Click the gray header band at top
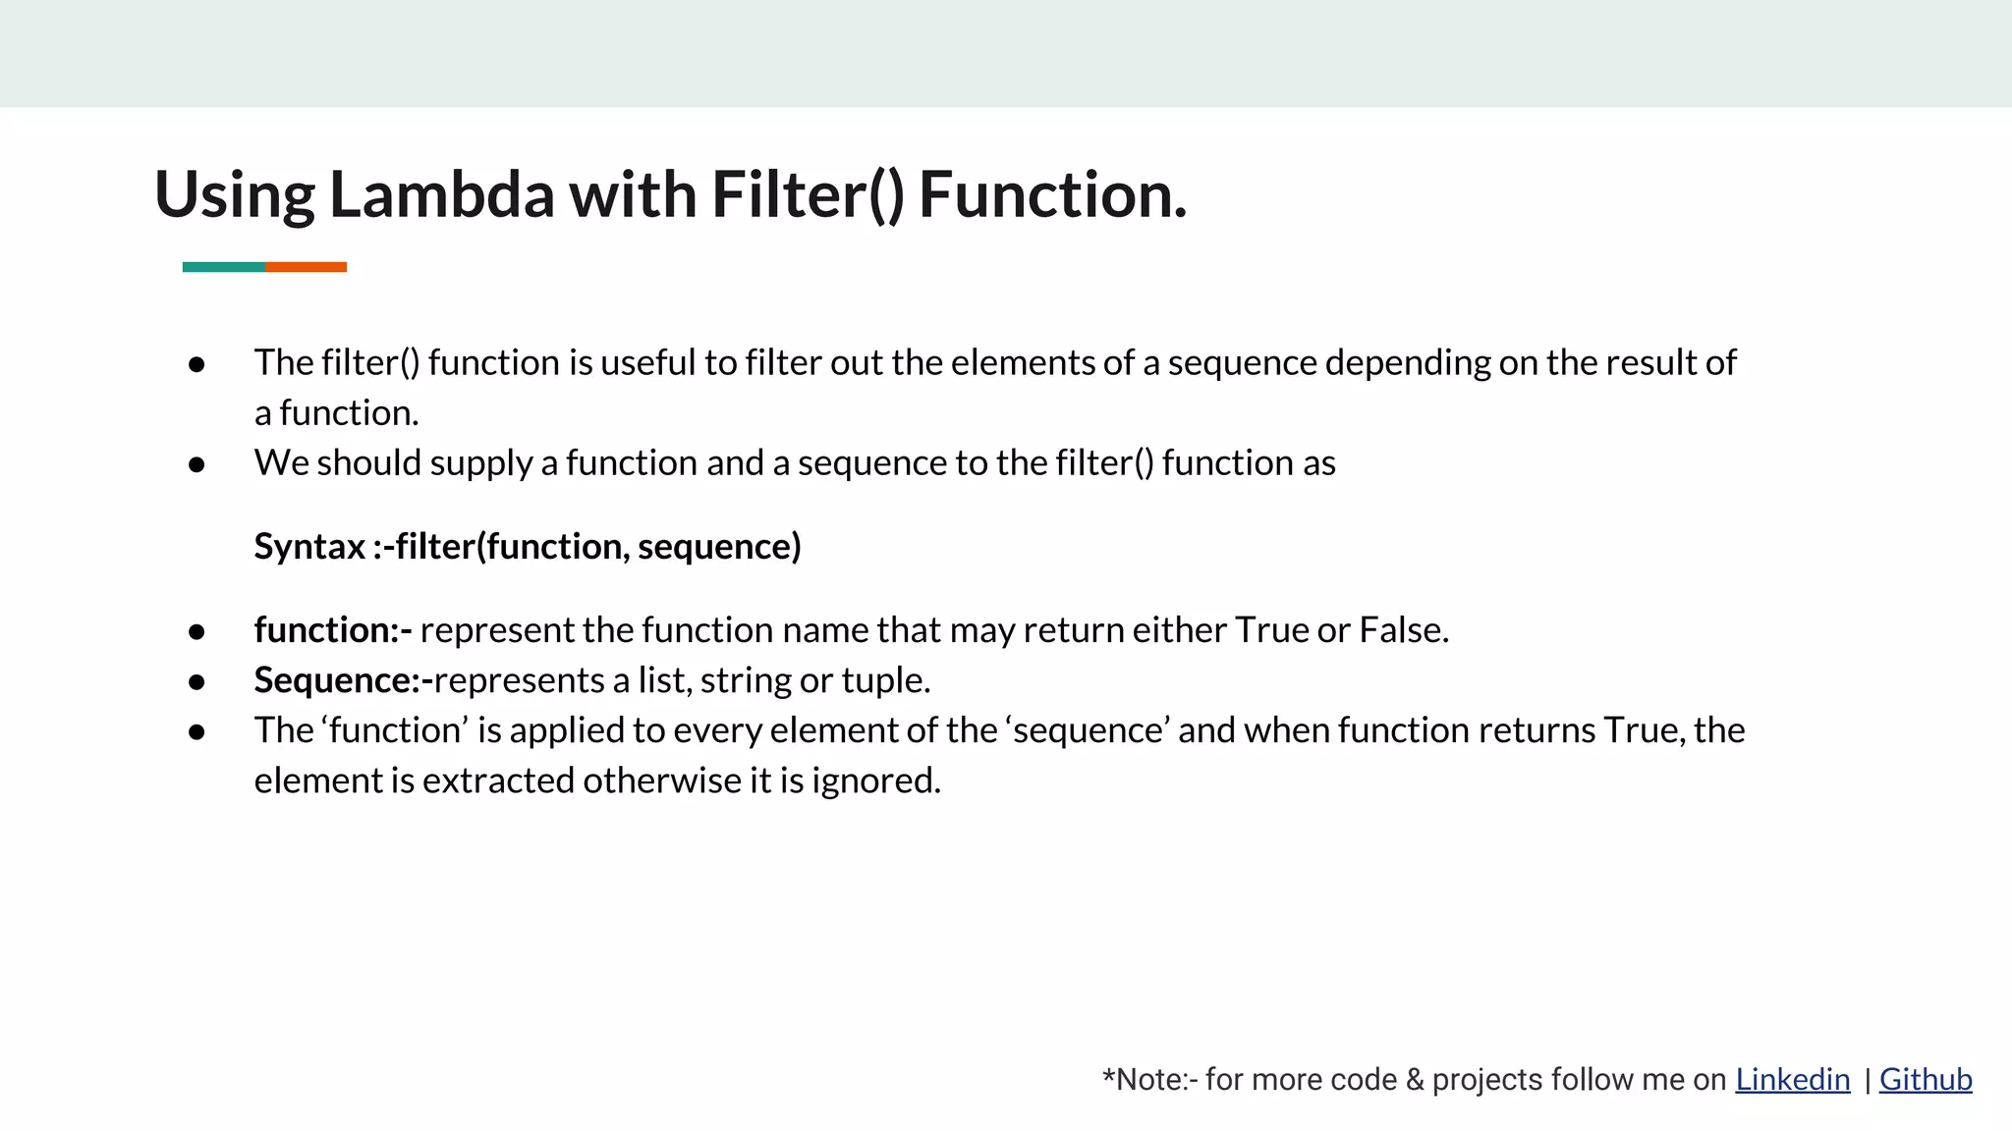 click(1006, 53)
